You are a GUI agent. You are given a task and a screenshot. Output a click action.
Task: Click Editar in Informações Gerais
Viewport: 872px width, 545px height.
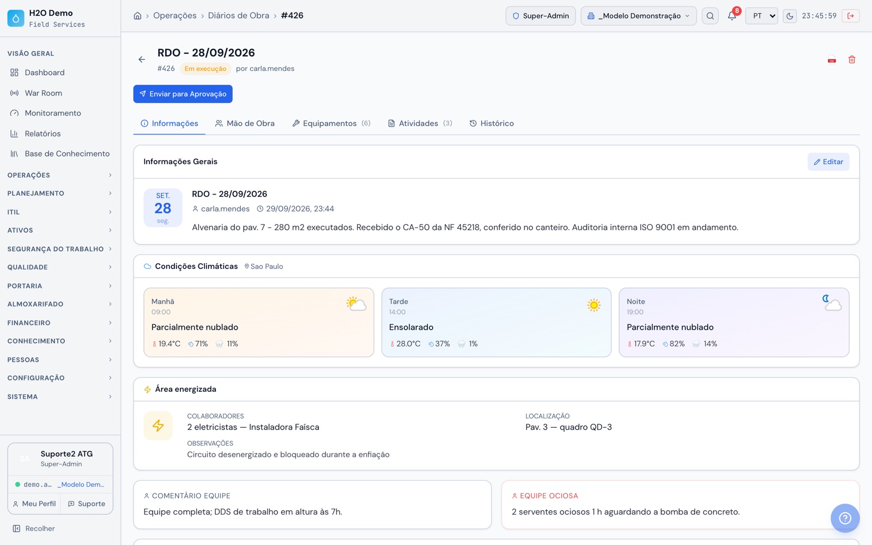click(828, 162)
